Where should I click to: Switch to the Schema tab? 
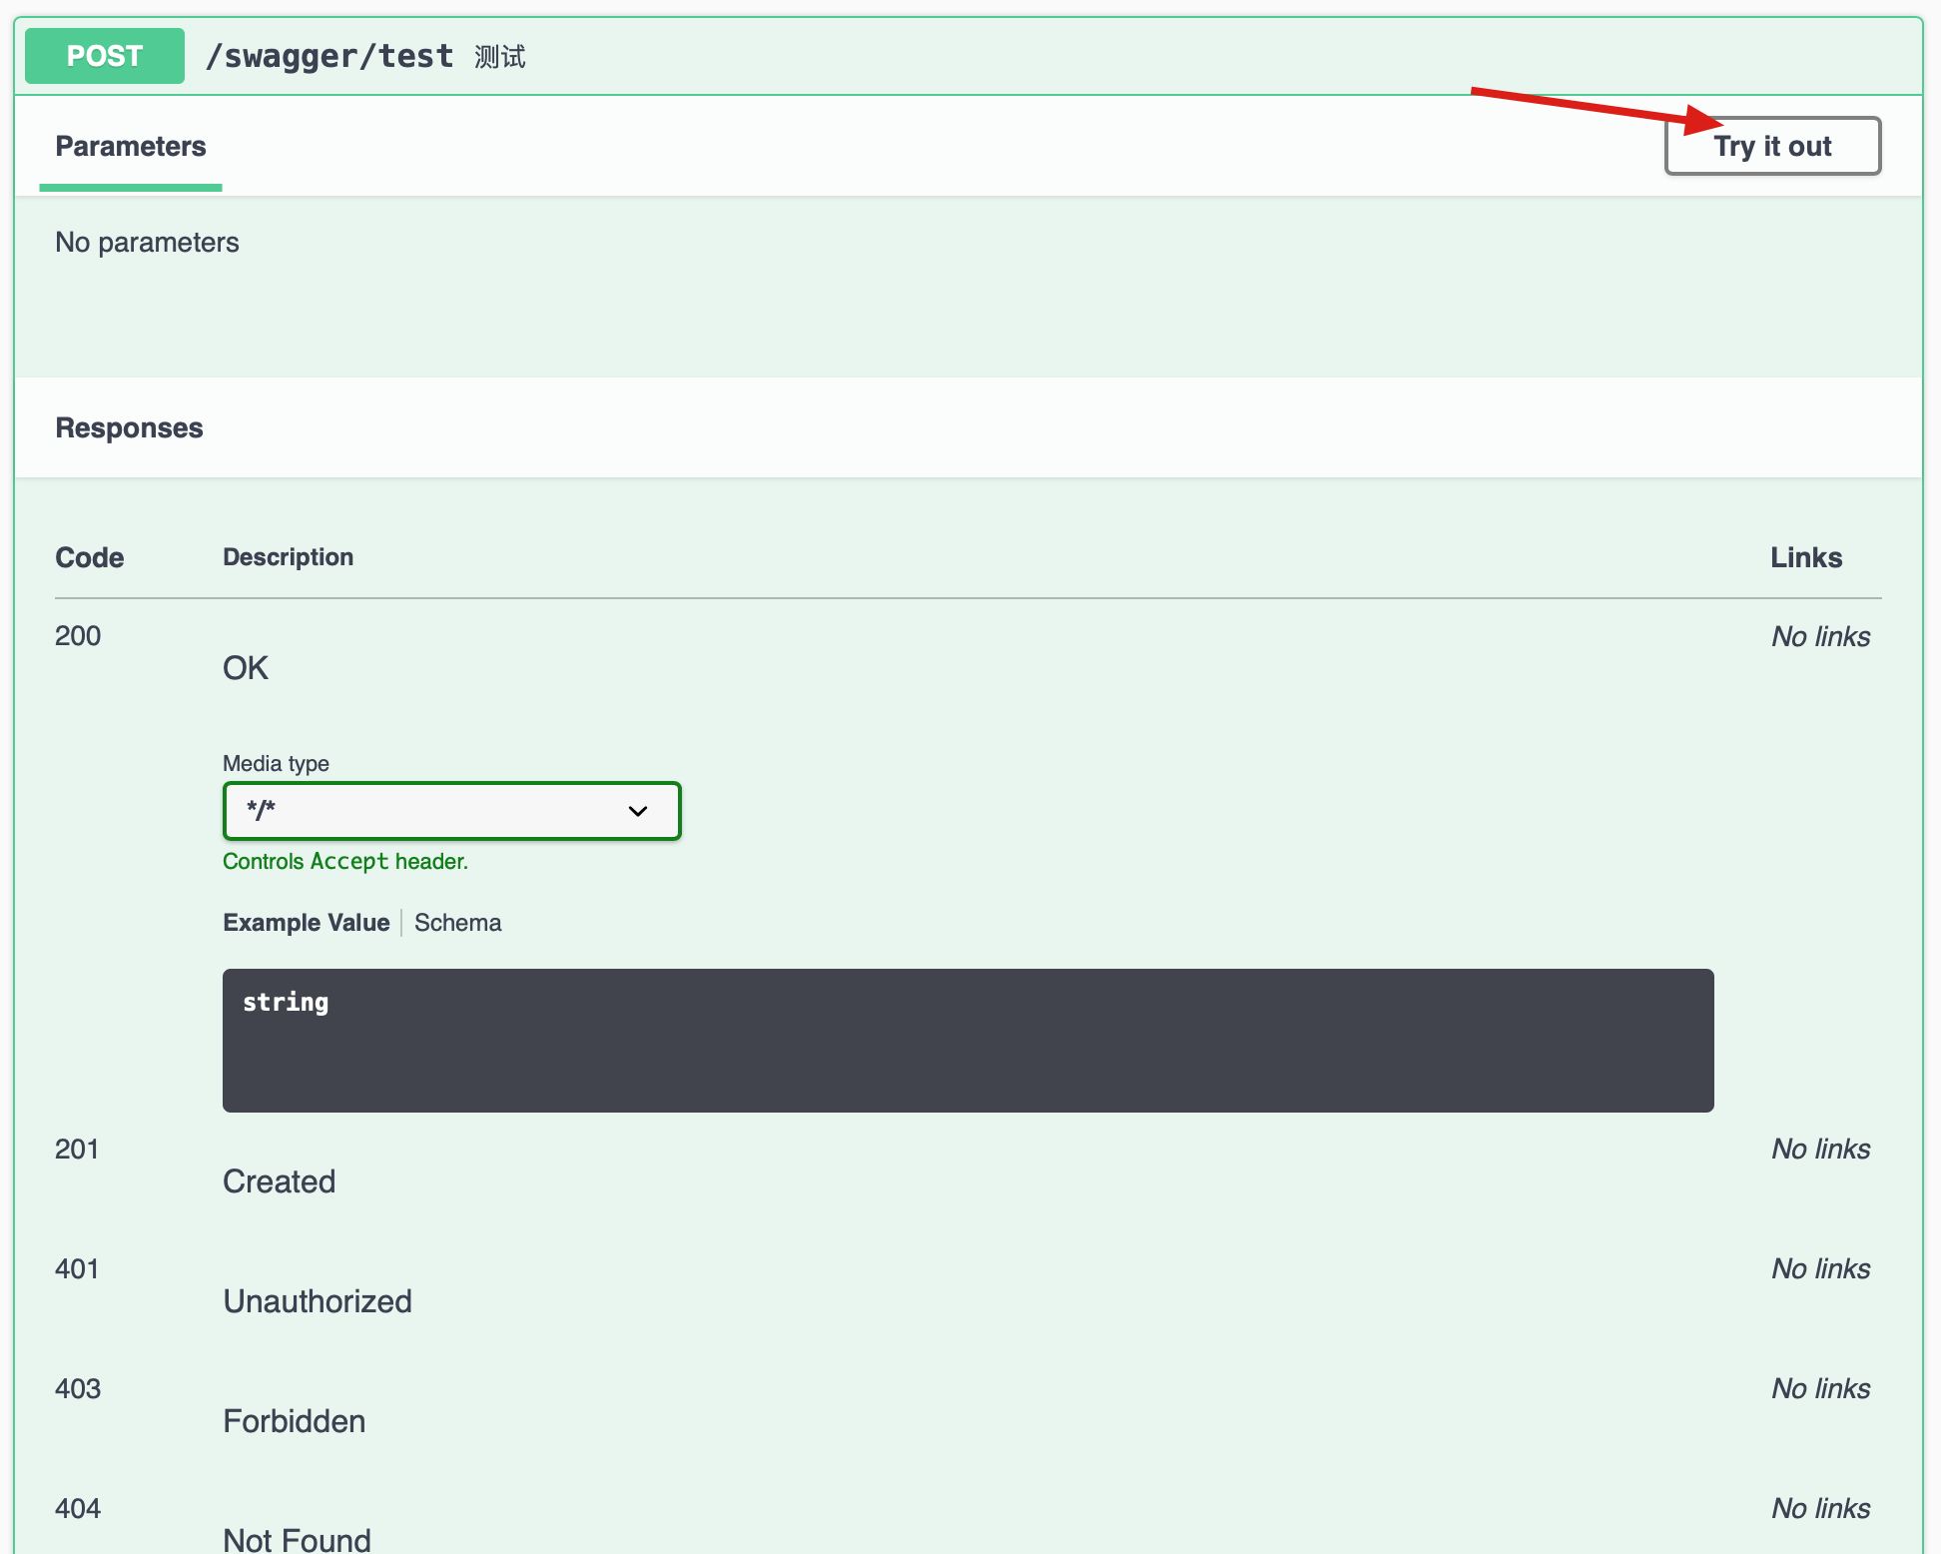tap(457, 923)
